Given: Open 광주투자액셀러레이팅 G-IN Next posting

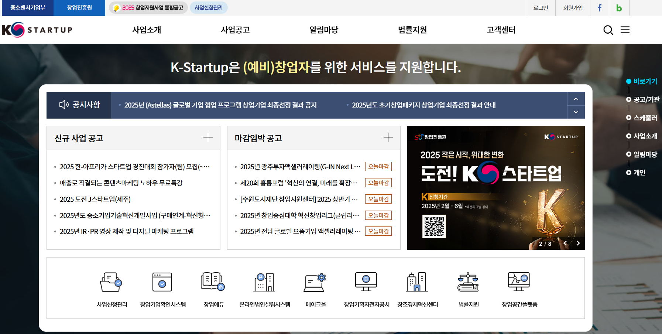Looking at the screenshot, I should point(300,167).
